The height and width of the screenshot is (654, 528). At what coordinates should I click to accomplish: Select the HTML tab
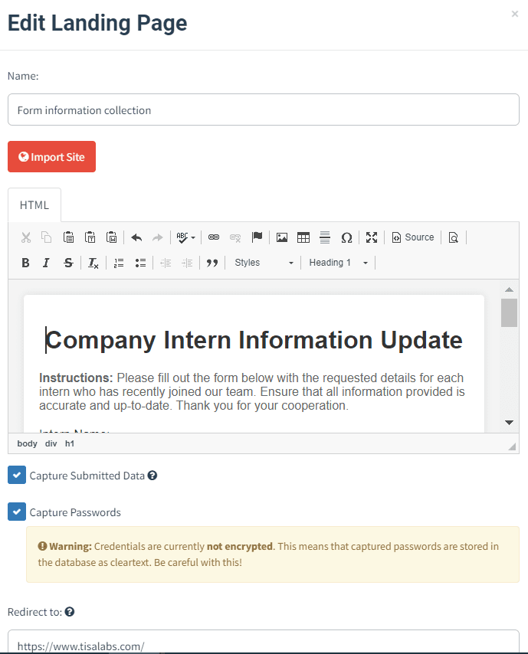(x=34, y=205)
